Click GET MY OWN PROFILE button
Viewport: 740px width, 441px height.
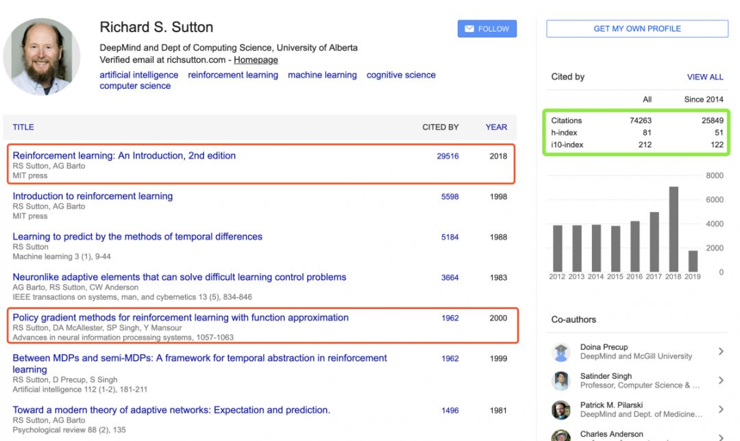pos(637,29)
